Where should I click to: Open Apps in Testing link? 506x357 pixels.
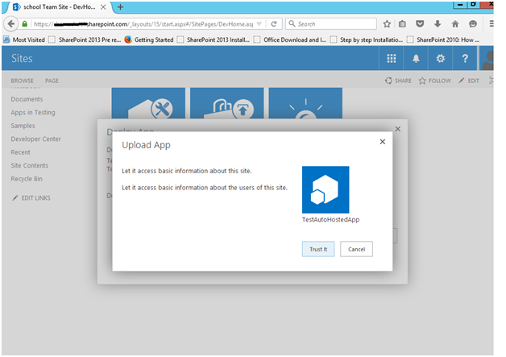(33, 112)
